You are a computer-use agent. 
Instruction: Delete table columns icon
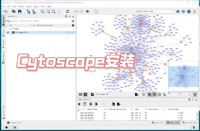96,104
